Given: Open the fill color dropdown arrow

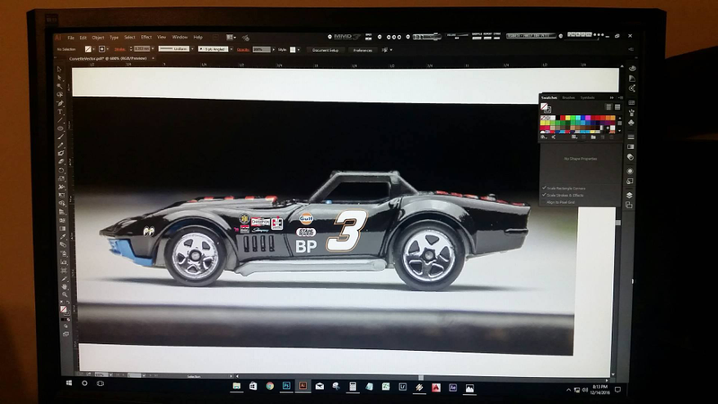Looking at the screenshot, I should [x=94, y=49].
